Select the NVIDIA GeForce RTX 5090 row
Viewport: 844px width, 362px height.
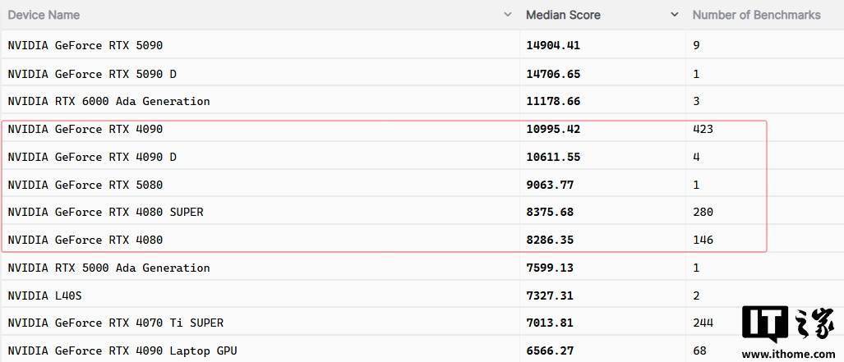coord(422,45)
